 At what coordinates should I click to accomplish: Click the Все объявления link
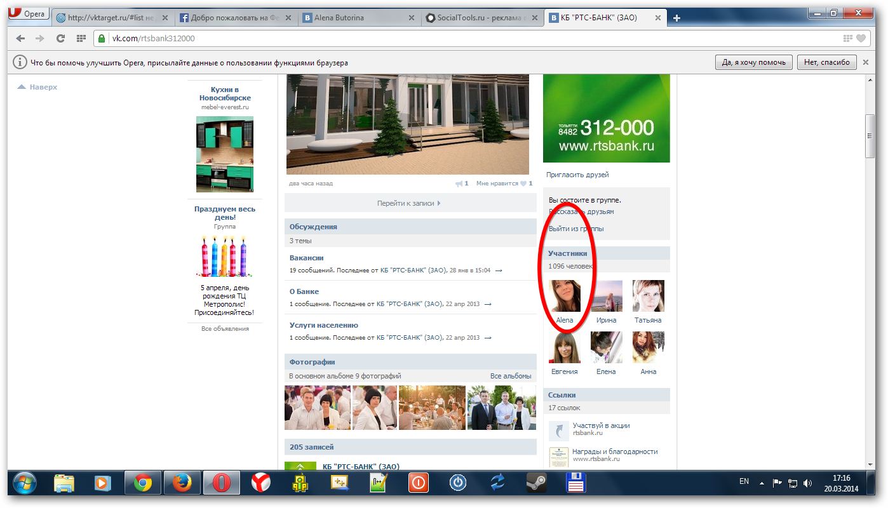pos(225,329)
